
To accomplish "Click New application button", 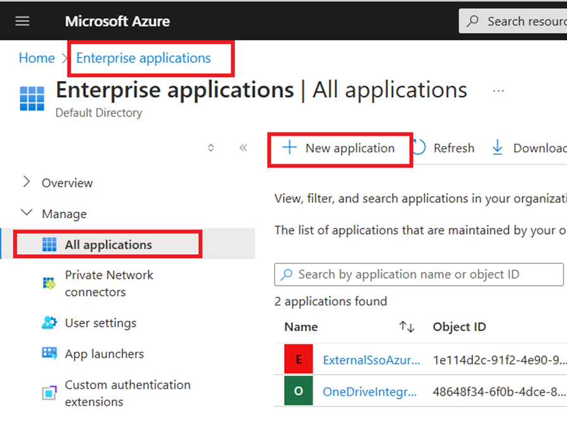I will pos(340,148).
